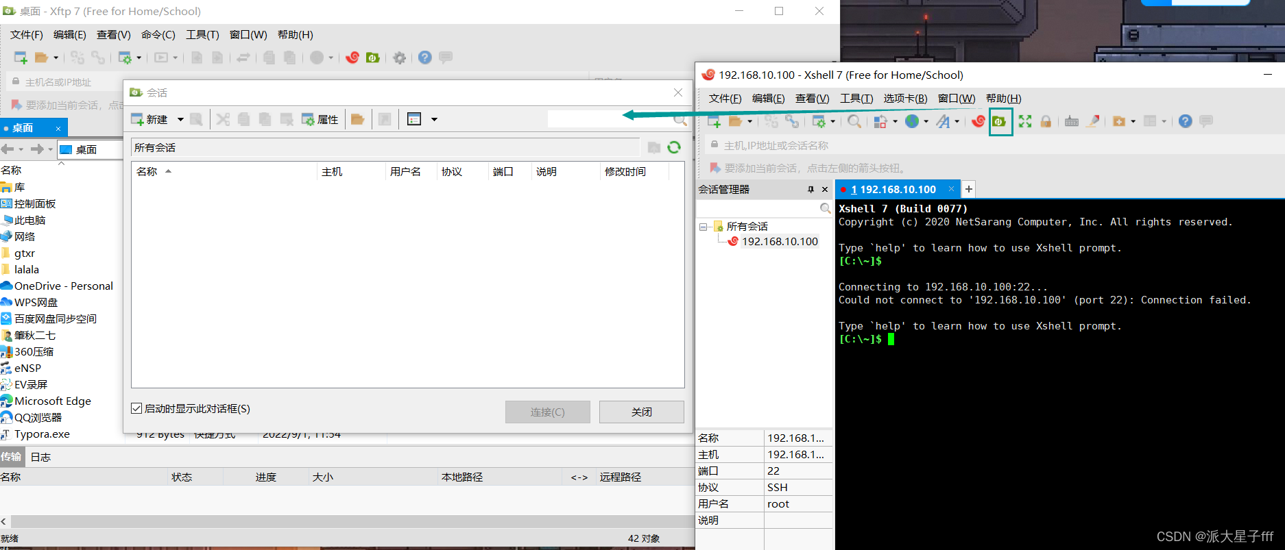Click the 'root' username value in Xshell properties
Image resolution: width=1285 pixels, height=550 pixels.
[778, 504]
